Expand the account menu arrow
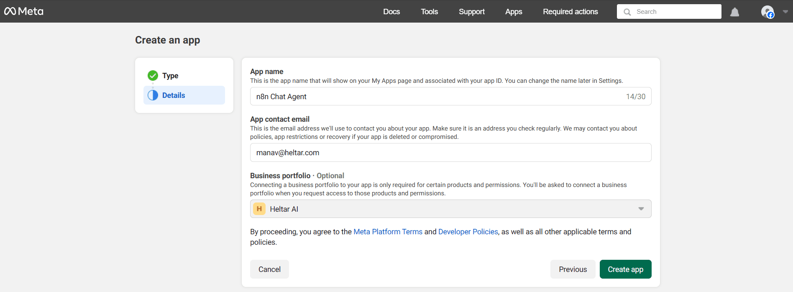The width and height of the screenshot is (793, 292). 785,12
